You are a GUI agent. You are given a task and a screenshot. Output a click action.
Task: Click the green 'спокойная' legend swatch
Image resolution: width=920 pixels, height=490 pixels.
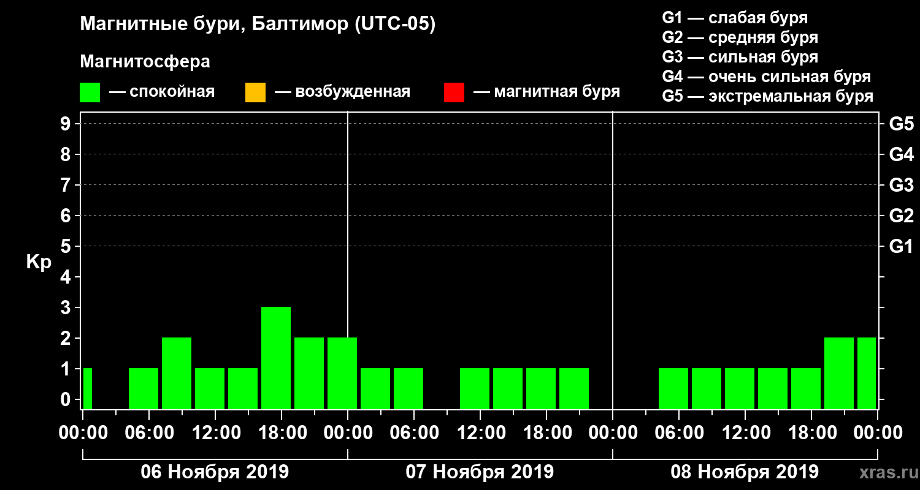coord(90,92)
